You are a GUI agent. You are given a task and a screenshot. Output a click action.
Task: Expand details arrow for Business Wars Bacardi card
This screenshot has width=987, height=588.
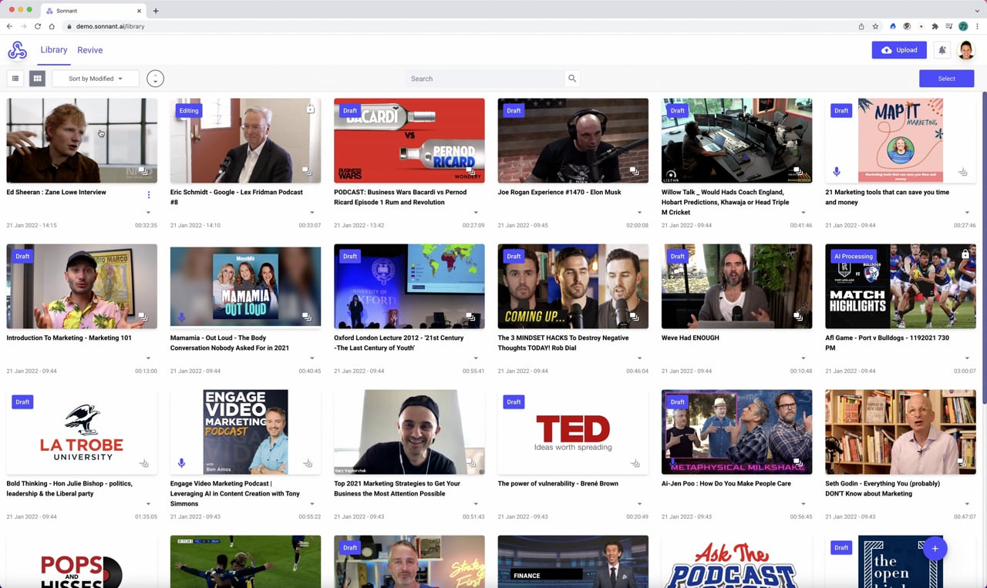click(x=476, y=213)
